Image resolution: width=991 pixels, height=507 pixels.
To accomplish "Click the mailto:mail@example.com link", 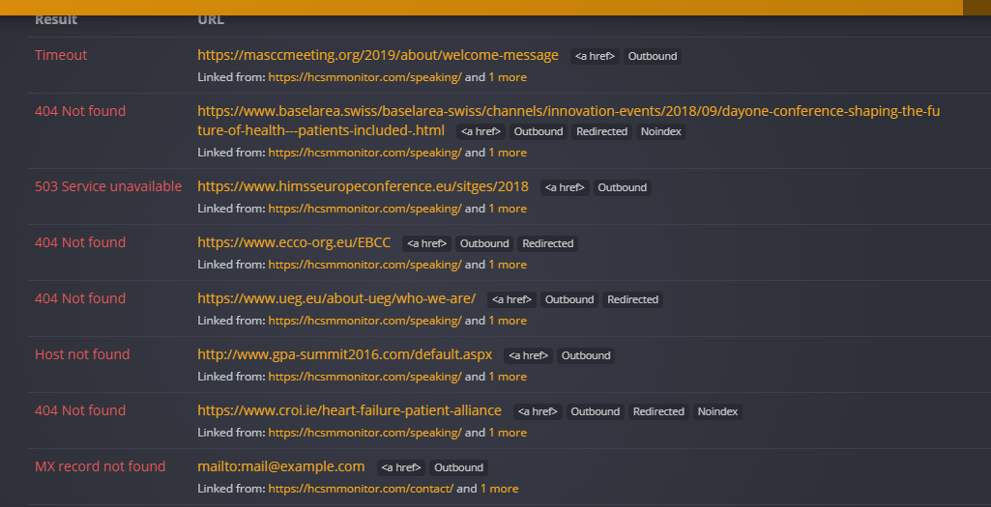I will click(x=280, y=466).
